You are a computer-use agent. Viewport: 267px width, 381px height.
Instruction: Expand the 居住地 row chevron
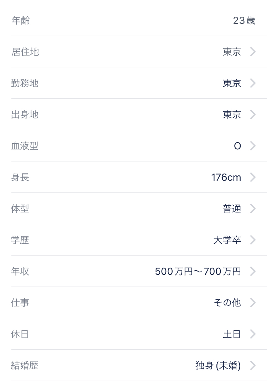(x=253, y=52)
